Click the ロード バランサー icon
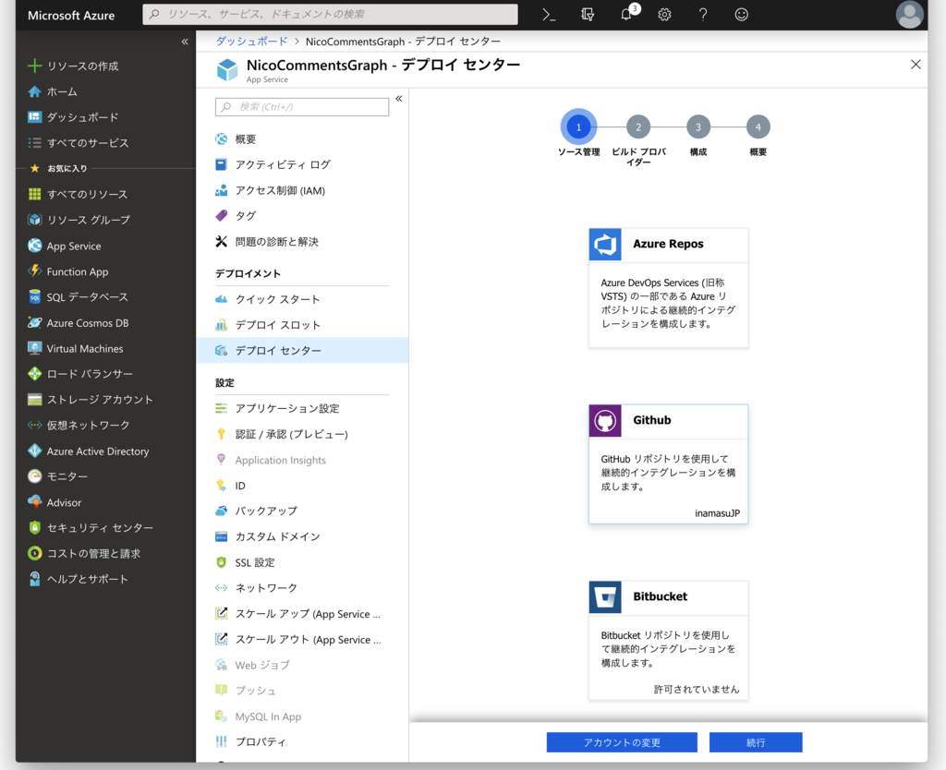This screenshot has height=770, width=946. pos(35,374)
